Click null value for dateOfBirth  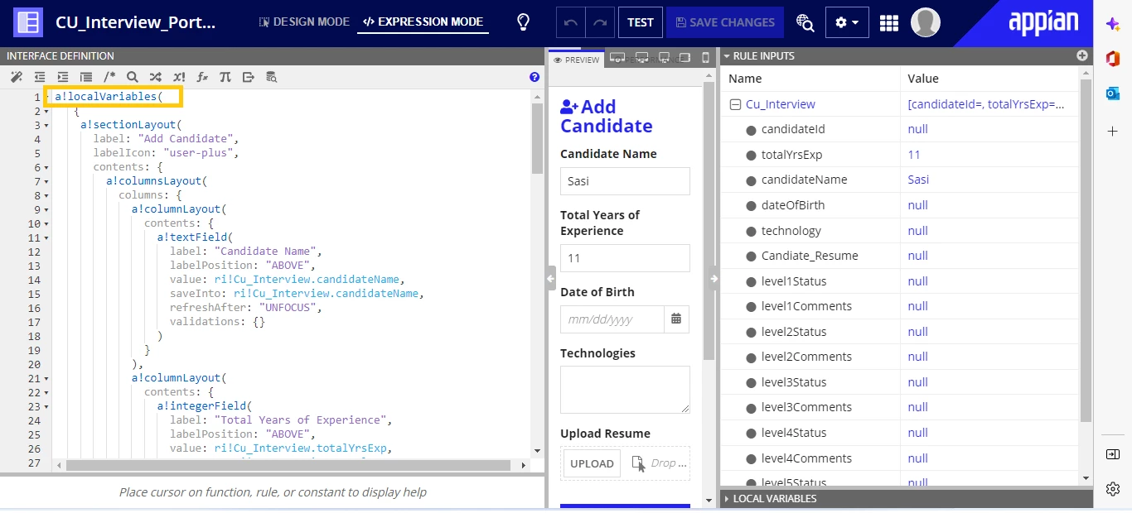click(x=917, y=205)
